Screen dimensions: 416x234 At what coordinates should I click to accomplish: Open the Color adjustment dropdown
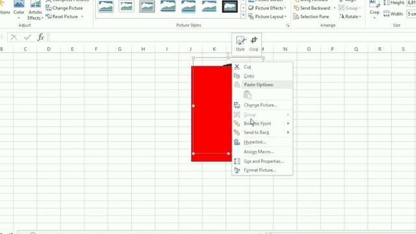[x=19, y=10]
